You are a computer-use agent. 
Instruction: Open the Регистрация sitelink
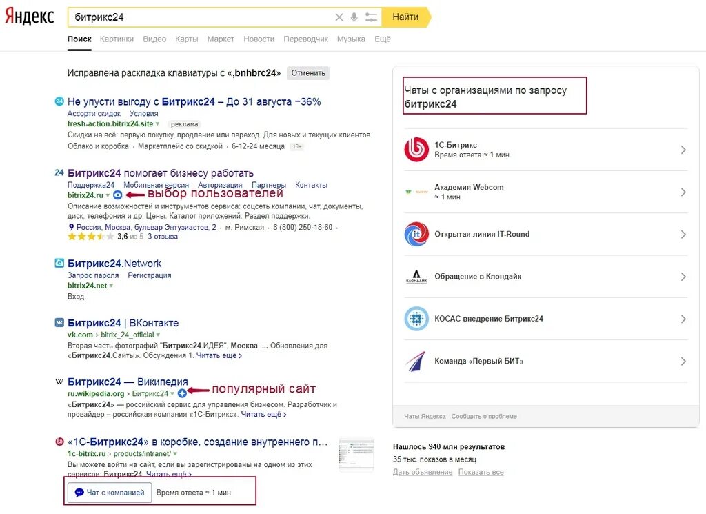tap(150, 275)
